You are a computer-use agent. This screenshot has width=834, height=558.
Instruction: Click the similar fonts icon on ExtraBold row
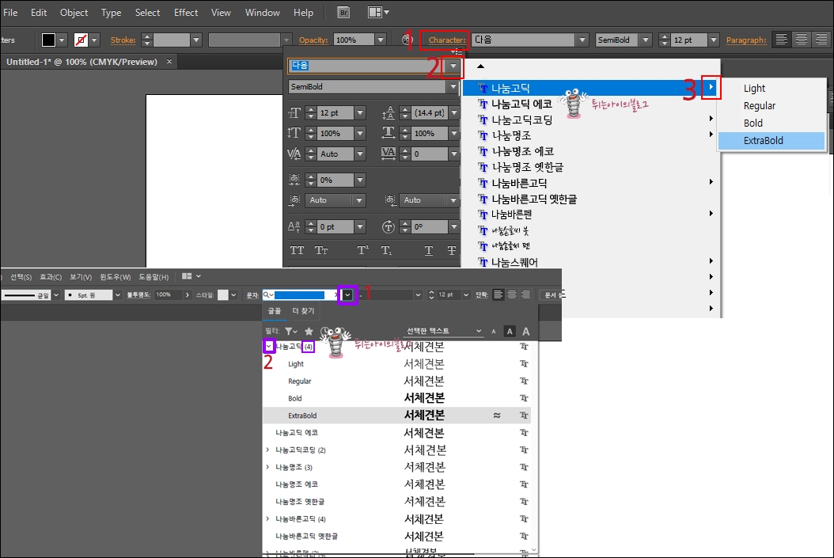point(497,416)
